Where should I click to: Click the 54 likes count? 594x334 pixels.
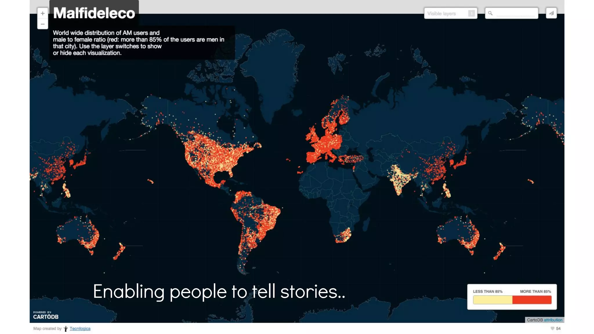click(x=558, y=328)
